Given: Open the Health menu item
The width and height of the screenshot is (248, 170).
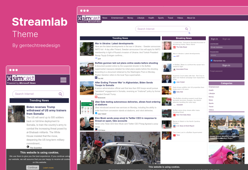Looking at the screenshot, I should click(x=151, y=18).
